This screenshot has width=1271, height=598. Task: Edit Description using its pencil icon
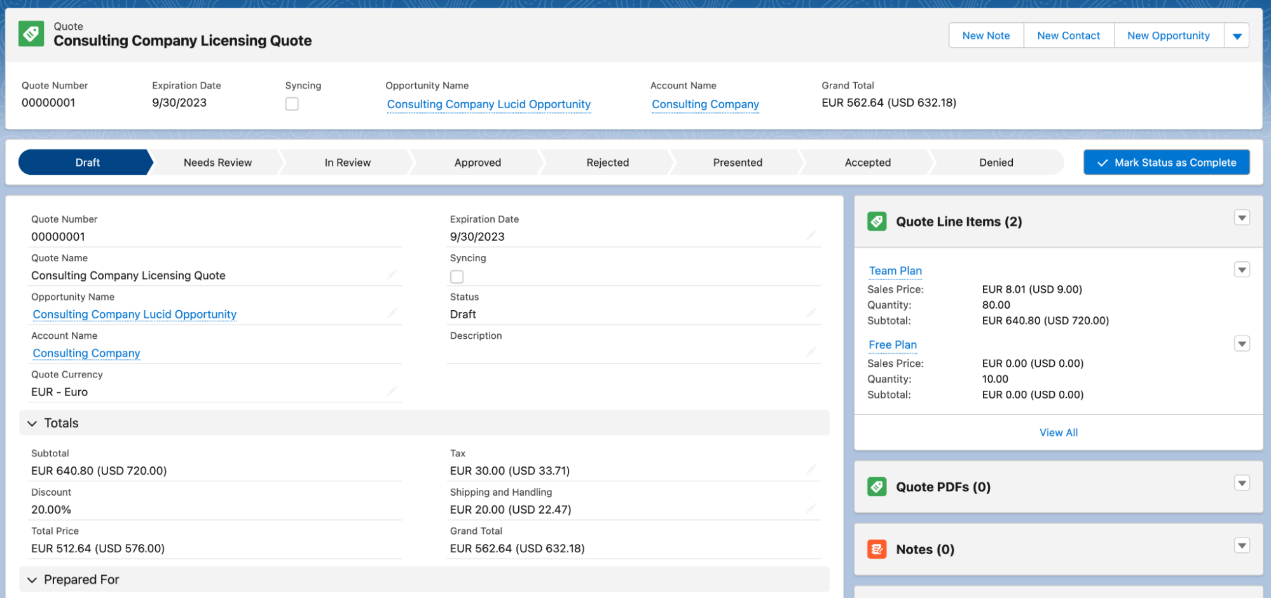(x=811, y=352)
